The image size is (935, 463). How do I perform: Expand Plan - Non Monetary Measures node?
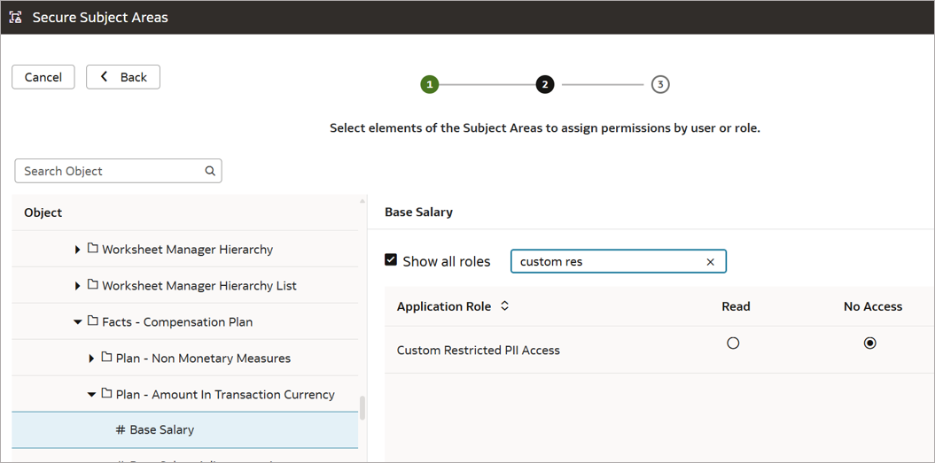point(91,359)
